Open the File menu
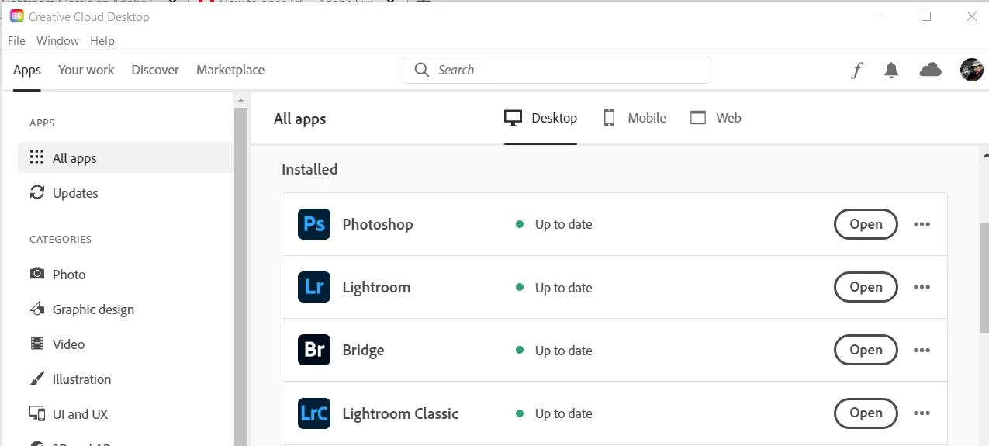Image resolution: width=989 pixels, height=446 pixels. pyautogui.click(x=16, y=41)
